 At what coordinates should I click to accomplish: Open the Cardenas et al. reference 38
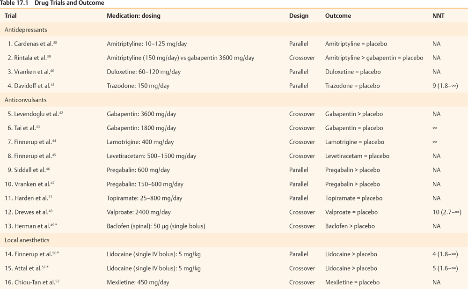click(55, 42)
